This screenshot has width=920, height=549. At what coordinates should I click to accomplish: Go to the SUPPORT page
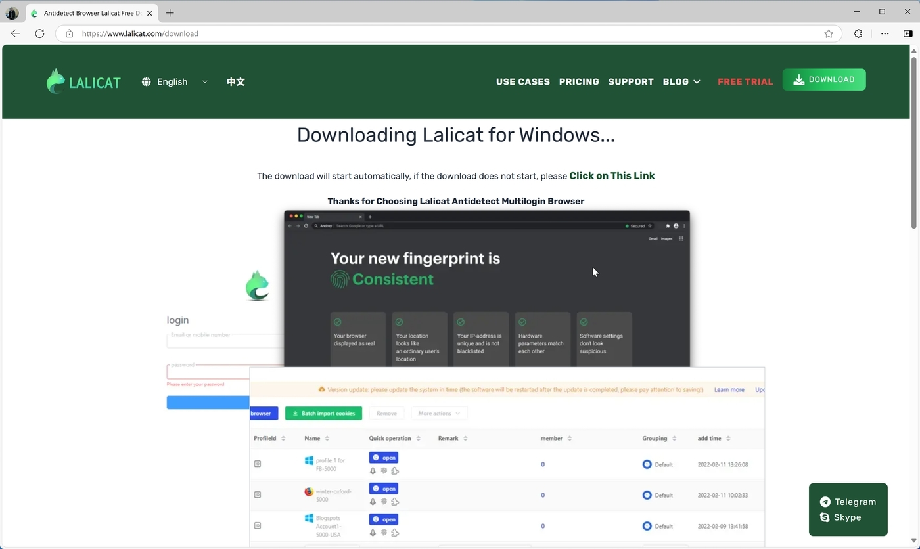(631, 81)
